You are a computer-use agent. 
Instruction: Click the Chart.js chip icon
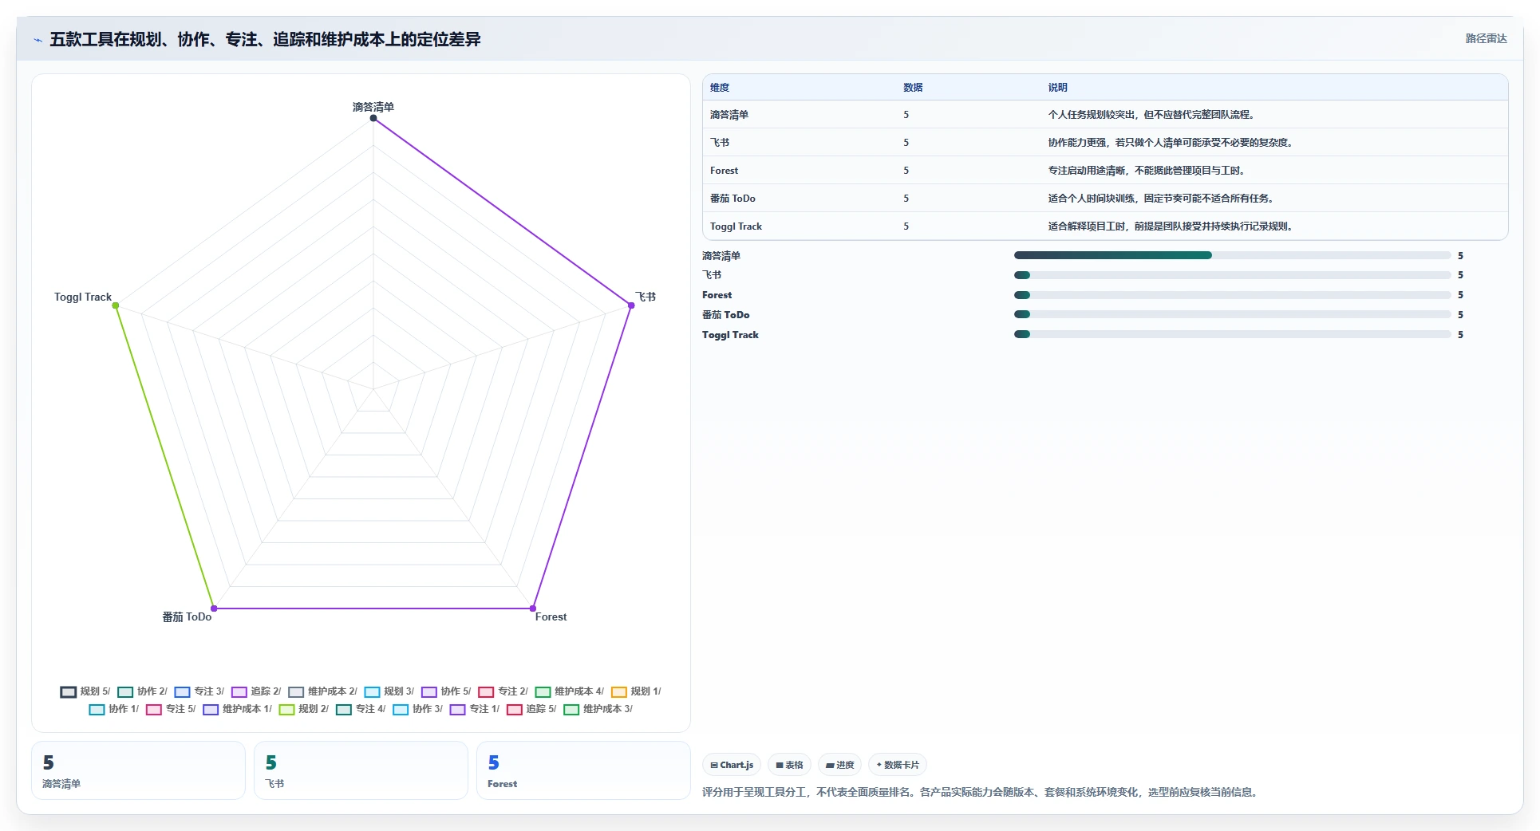(x=714, y=765)
